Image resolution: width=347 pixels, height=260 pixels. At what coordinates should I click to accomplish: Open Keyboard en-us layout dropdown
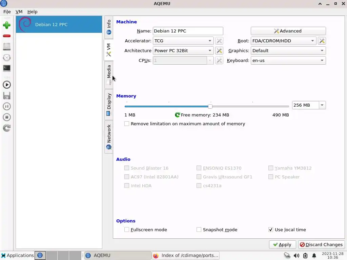coord(288,60)
